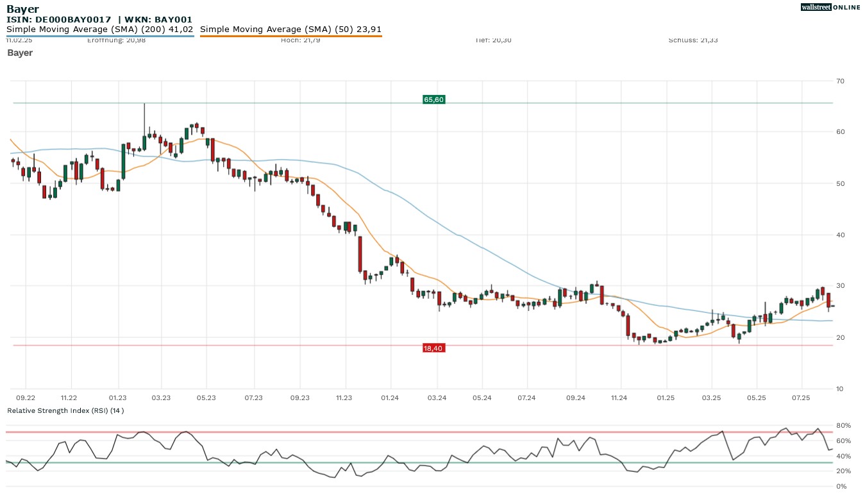Click the time axis label 11.23
This screenshot has width=865, height=504.
[x=344, y=398]
